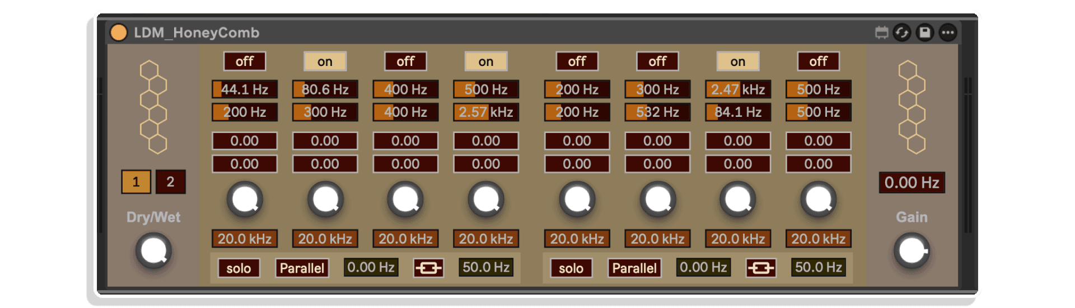Viewport: 1075px width, 308px height.
Task: Click the 20.0 kHz field in the 2.47 kHz column
Action: point(738,239)
